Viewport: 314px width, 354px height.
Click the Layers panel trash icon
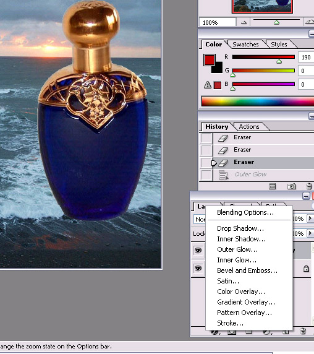click(x=303, y=331)
